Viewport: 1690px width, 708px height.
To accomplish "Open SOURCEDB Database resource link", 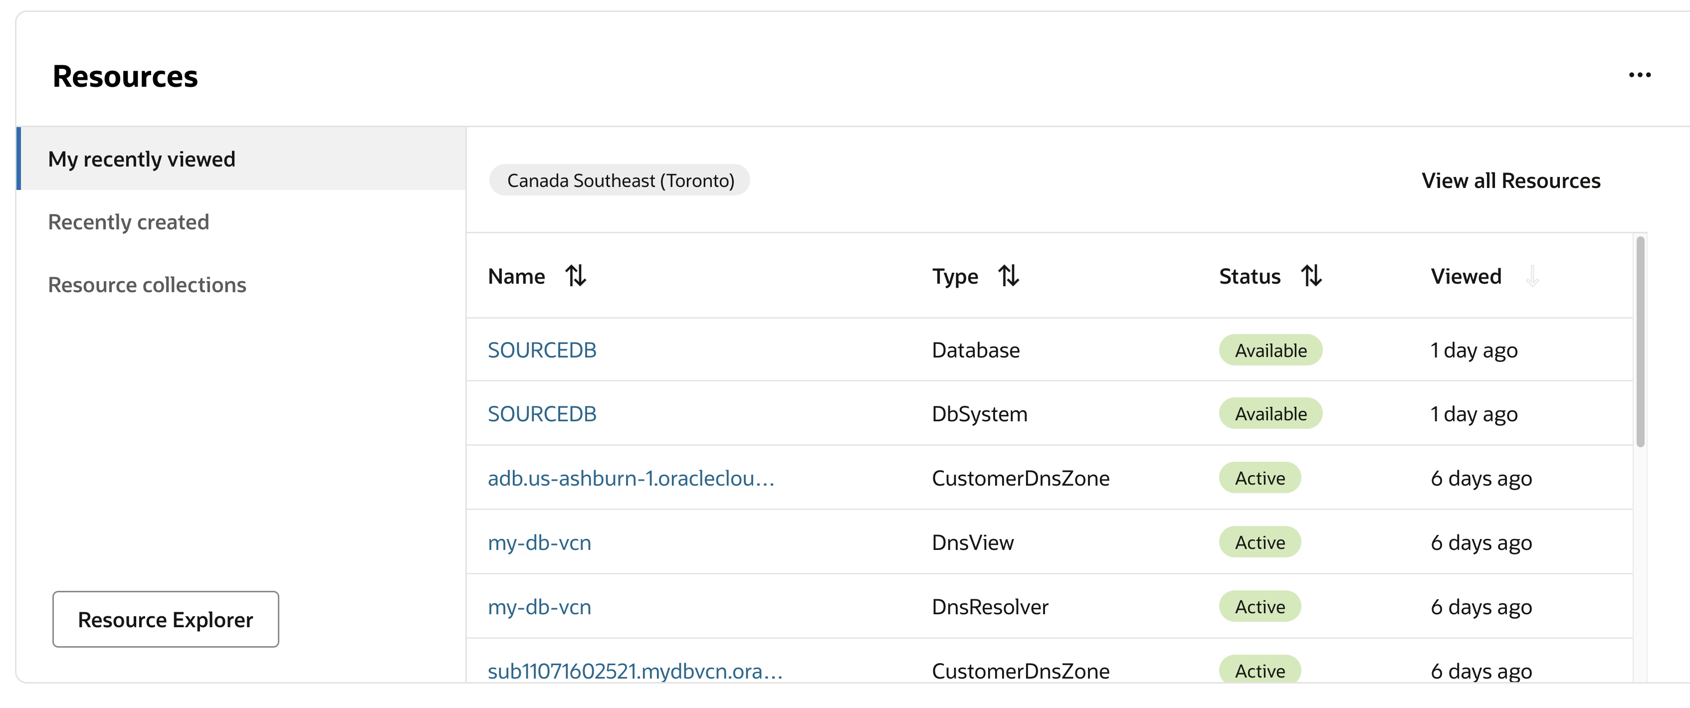I will 542,350.
